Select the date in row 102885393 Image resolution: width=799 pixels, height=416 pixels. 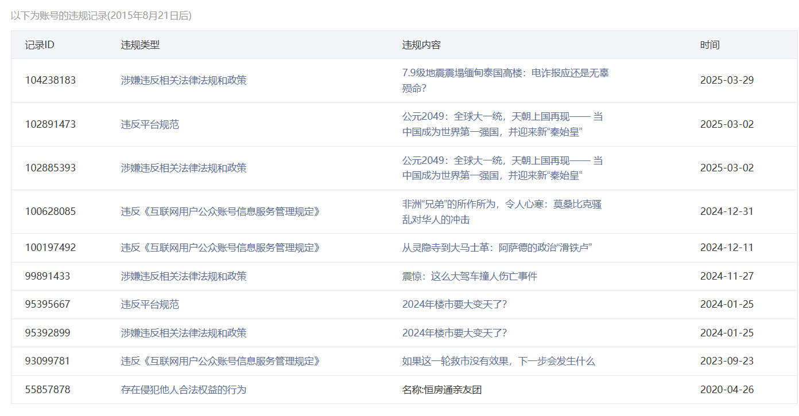point(727,168)
